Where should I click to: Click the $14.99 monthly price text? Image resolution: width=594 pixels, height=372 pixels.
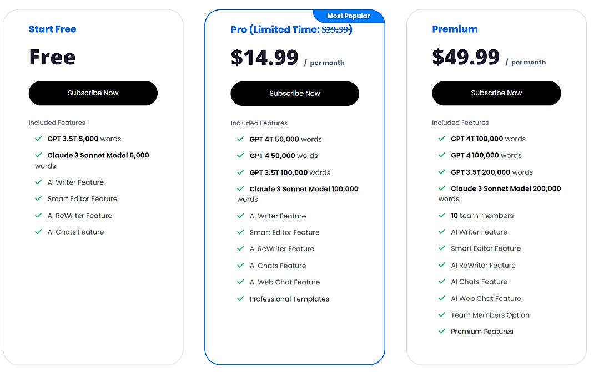(x=265, y=57)
